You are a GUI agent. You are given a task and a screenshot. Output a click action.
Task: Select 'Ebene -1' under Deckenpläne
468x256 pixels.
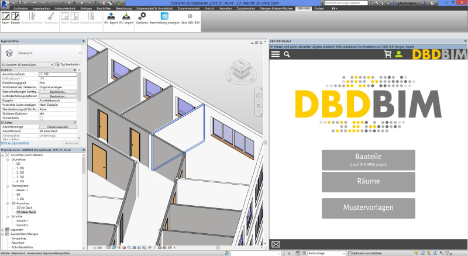click(22, 190)
